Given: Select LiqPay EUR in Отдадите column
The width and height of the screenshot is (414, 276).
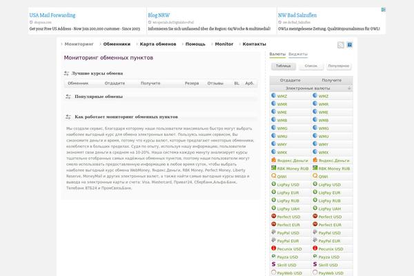Looking at the screenshot, I should point(288,193).
